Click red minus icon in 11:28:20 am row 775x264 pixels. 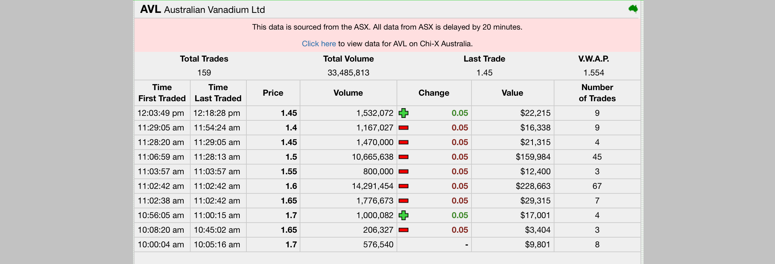point(404,142)
